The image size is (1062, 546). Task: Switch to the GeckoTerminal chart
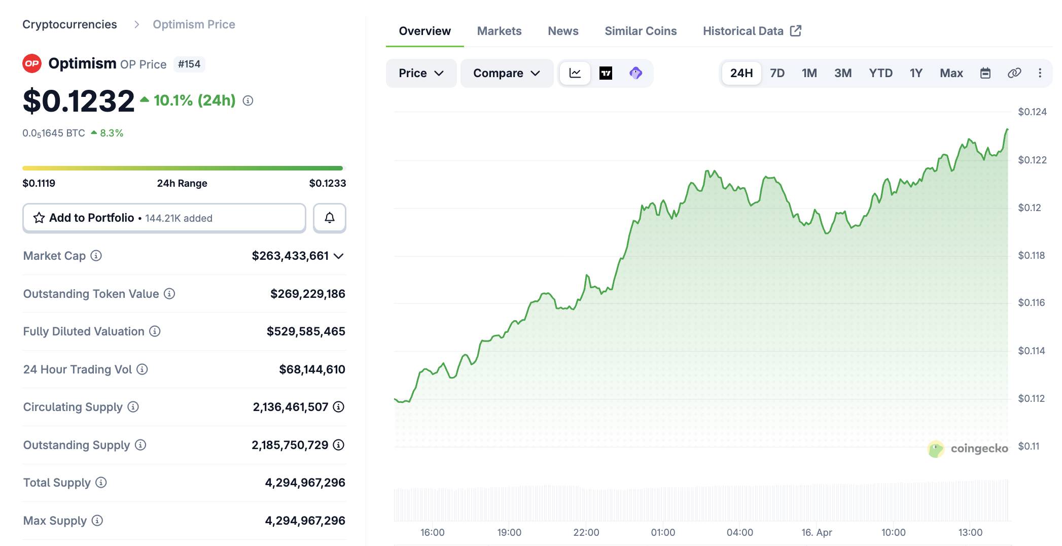tap(635, 73)
